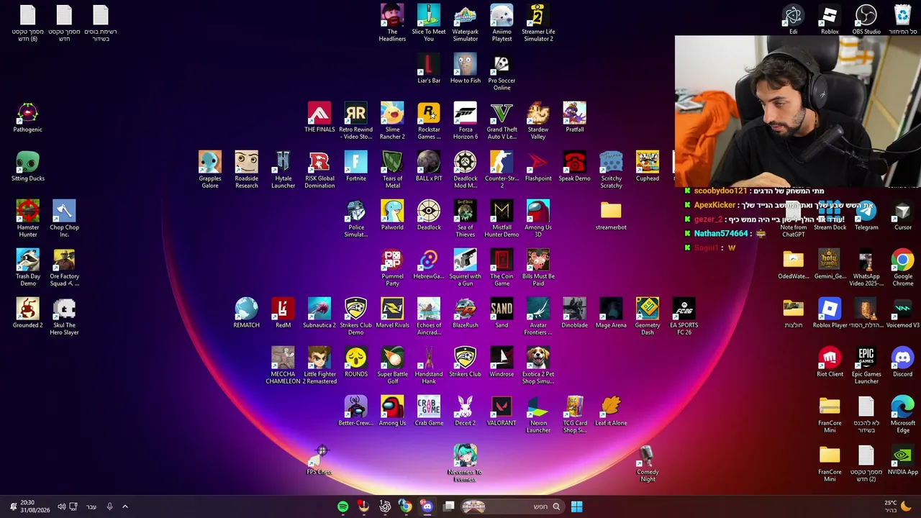This screenshot has width=921, height=518.
Task: Open the ChatGPT taskbar icon
Action: [x=385, y=506]
